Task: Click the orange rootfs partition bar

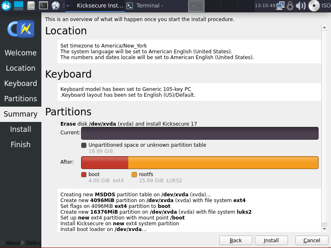Action: (223, 162)
